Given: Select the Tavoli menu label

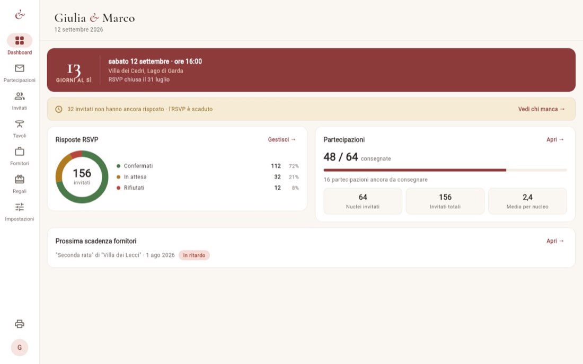Looking at the screenshot, I should click(x=20, y=136).
